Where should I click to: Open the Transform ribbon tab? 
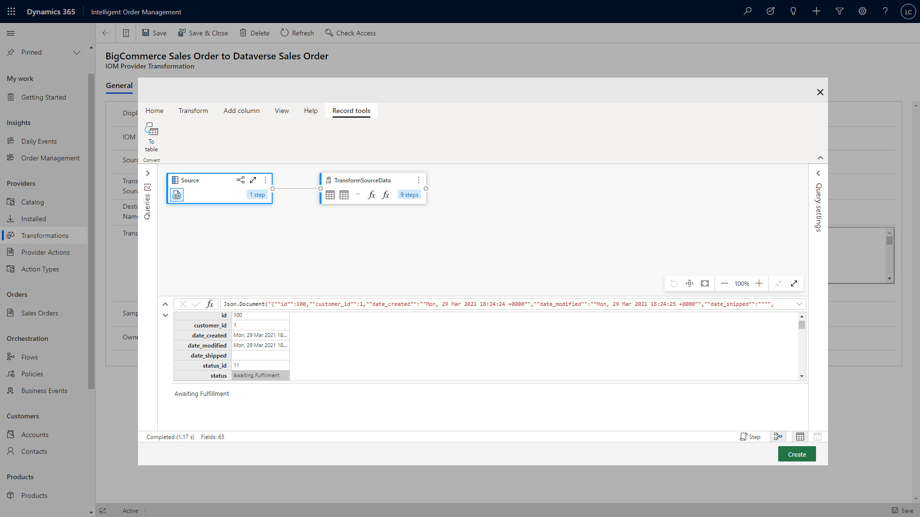click(x=193, y=111)
